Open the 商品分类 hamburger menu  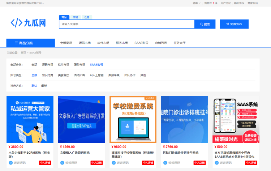coord(30,43)
